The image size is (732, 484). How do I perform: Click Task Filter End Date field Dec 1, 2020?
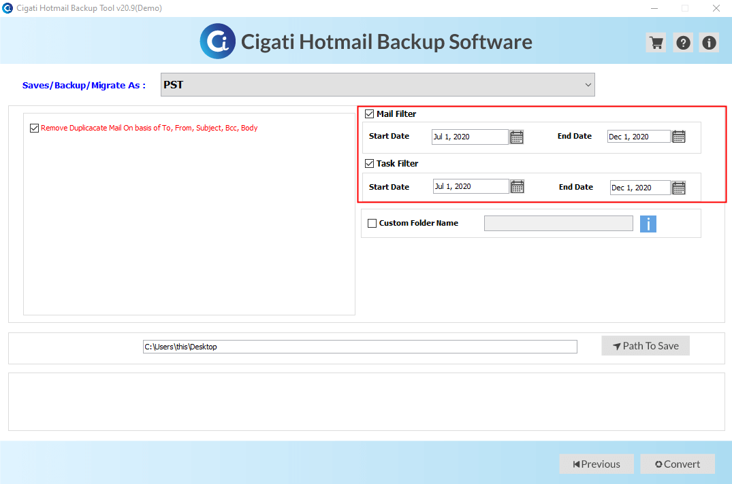pos(640,188)
